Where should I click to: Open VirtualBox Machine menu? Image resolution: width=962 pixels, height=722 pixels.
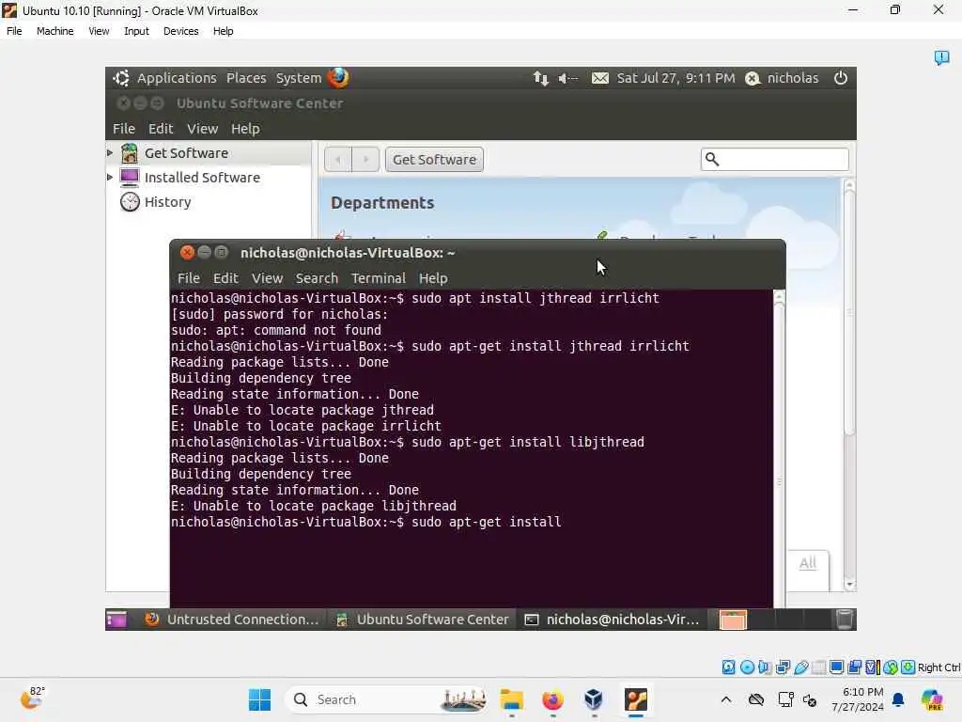pos(54,31)
